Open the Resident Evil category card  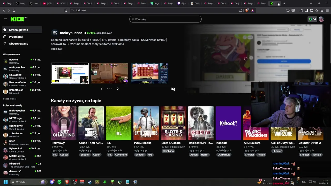pos(201,123)
